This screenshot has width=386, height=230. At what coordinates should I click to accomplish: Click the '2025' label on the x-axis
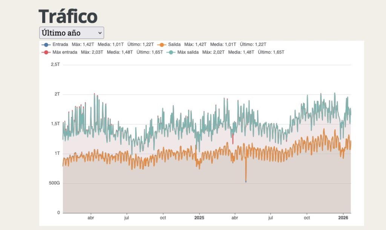pos(199,218)
